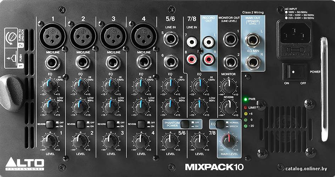
Task: Click the green PWR indicator LED
Action: [x=245, y=99]
